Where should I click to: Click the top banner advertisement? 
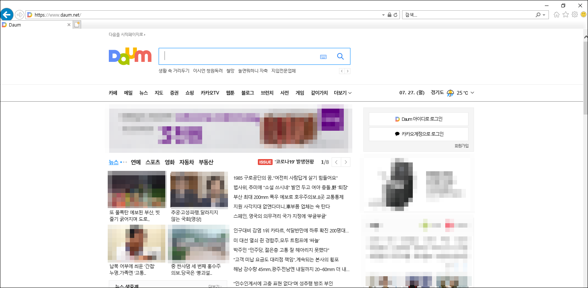coord(231,129)
